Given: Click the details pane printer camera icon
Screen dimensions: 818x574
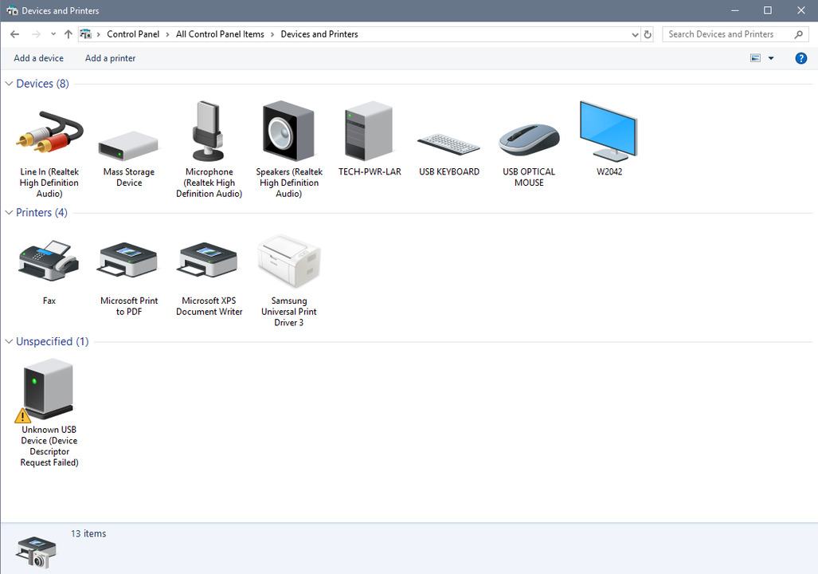Looking at the screenshot, I should [36, 552].
